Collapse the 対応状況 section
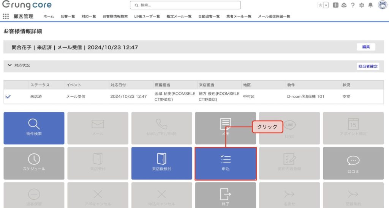Viewport: 389px width, 208px height. click(9, 65)
